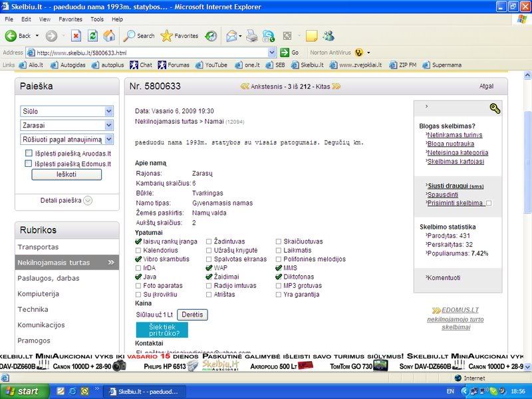Viewport: 532px width, 399px height.
Task: Toggle the Skaičiuotuvas checkbox
Action: click(279, 241)
